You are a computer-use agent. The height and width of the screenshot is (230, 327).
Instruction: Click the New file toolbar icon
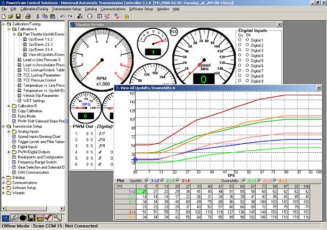[x=4, y=17]
